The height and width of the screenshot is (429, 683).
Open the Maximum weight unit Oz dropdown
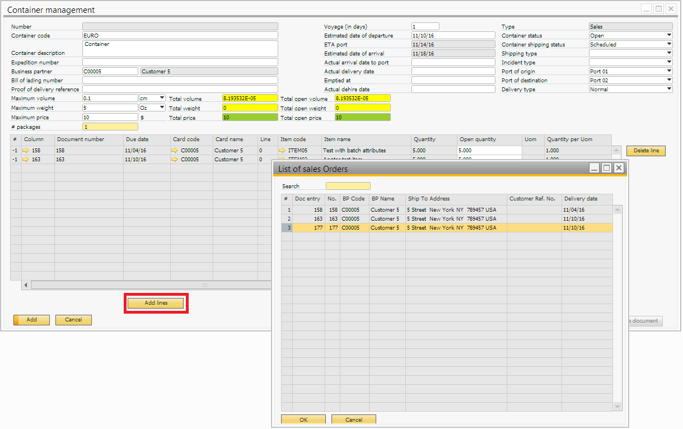[162, 108]
